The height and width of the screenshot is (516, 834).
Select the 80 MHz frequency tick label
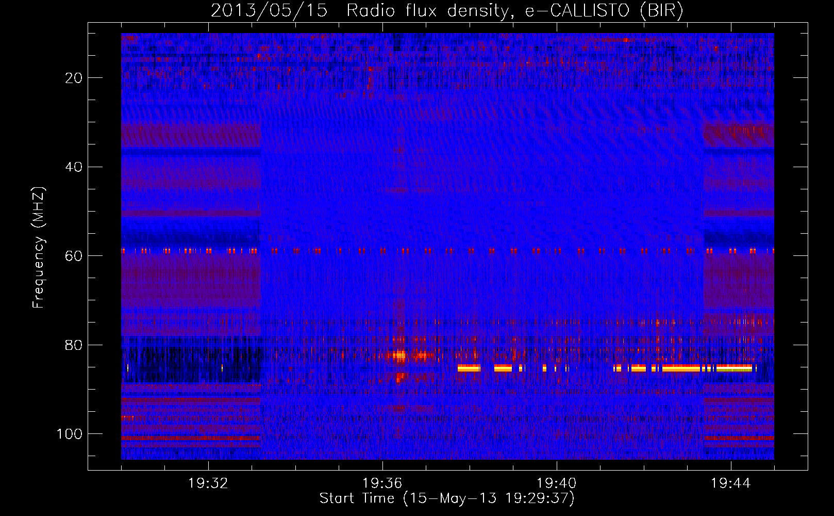(x=74, y=345)
